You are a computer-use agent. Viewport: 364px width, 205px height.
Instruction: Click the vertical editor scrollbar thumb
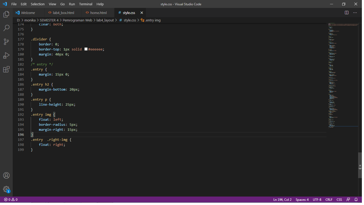click(x=360, y=166)
